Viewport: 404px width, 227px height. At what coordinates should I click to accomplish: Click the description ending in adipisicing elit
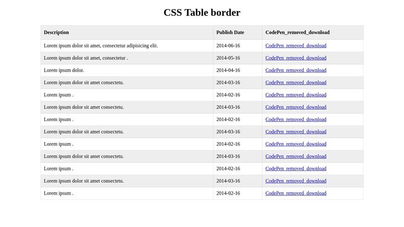coord(100,46)
